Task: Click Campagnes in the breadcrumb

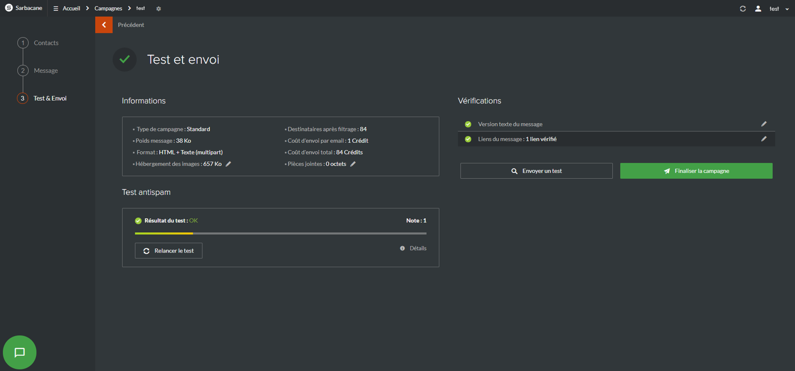Action: [x=108, y=8]
